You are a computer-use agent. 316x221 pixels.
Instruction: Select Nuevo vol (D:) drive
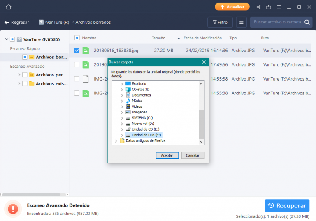click(143, 123)
